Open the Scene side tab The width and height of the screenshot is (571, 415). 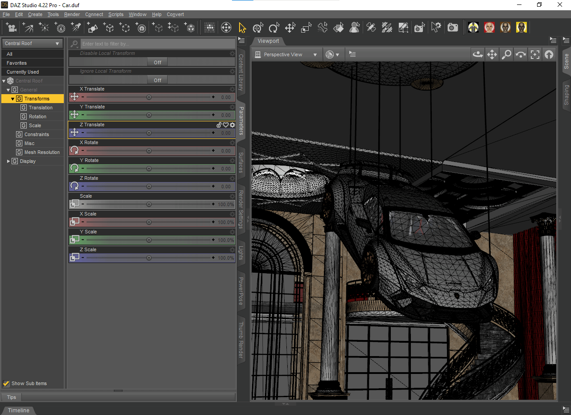[x=567, y=61]
